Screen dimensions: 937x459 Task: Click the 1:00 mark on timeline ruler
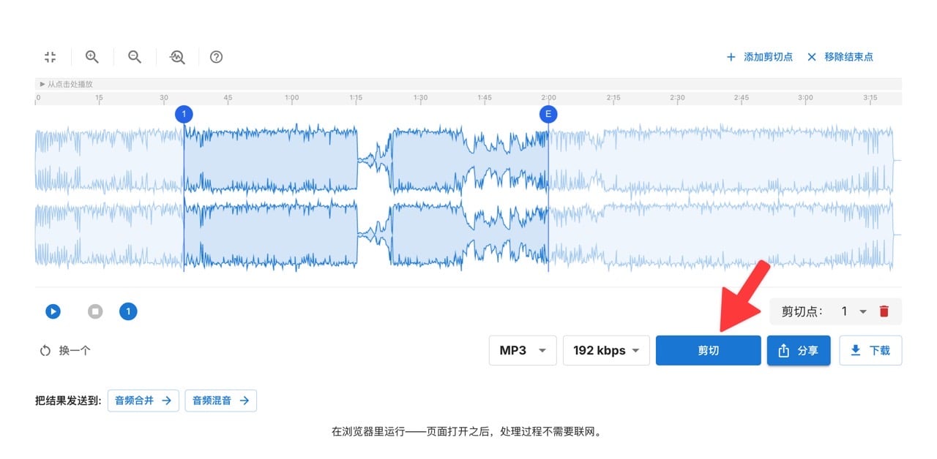[291, 97]
